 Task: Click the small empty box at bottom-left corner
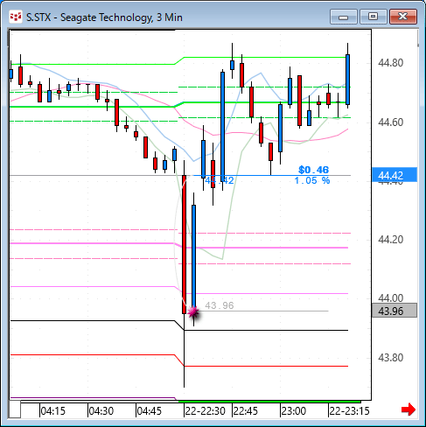tap(15, 409)
